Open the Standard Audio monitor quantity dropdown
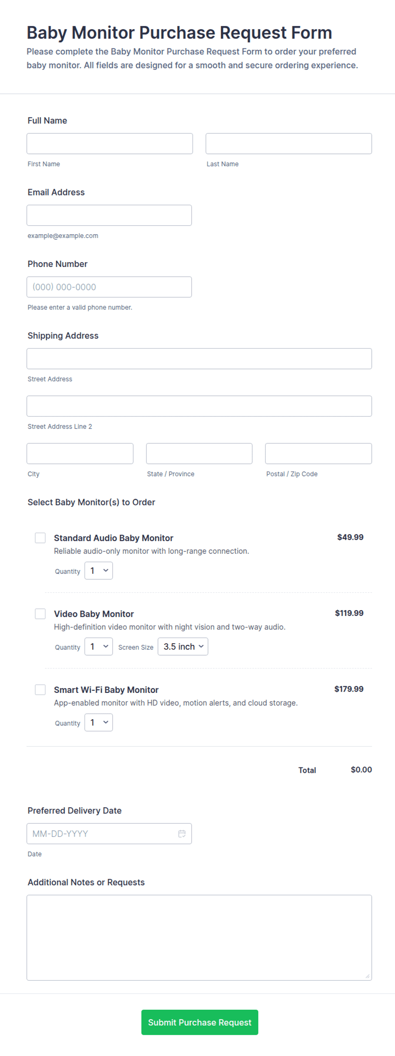The width and height of the screenshot is (395, 1056). (99, 571)
